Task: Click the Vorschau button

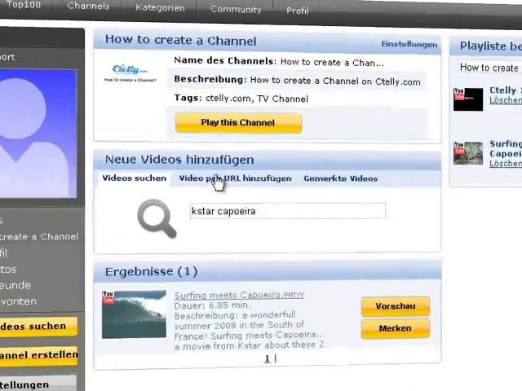Action: pyautogui.click(x=395, y=306)
